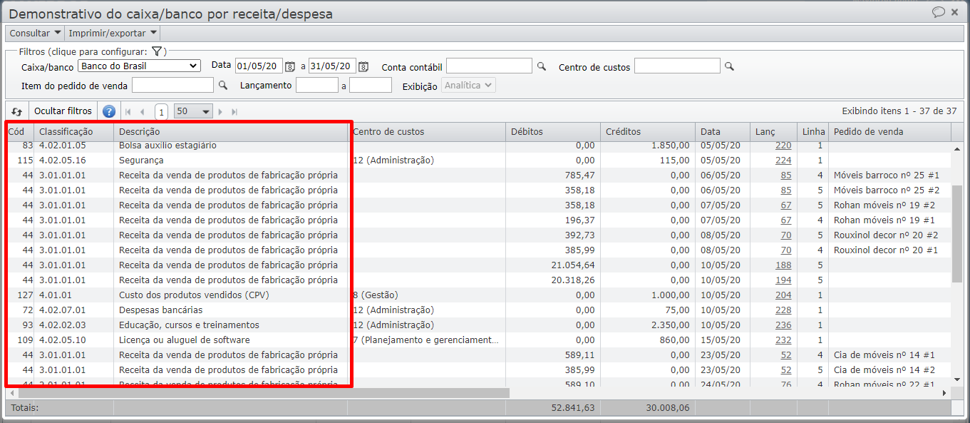Sort by the Classificação column header
Image resolution: width=970 pixels, height=423 pixels.
[74, 132]
